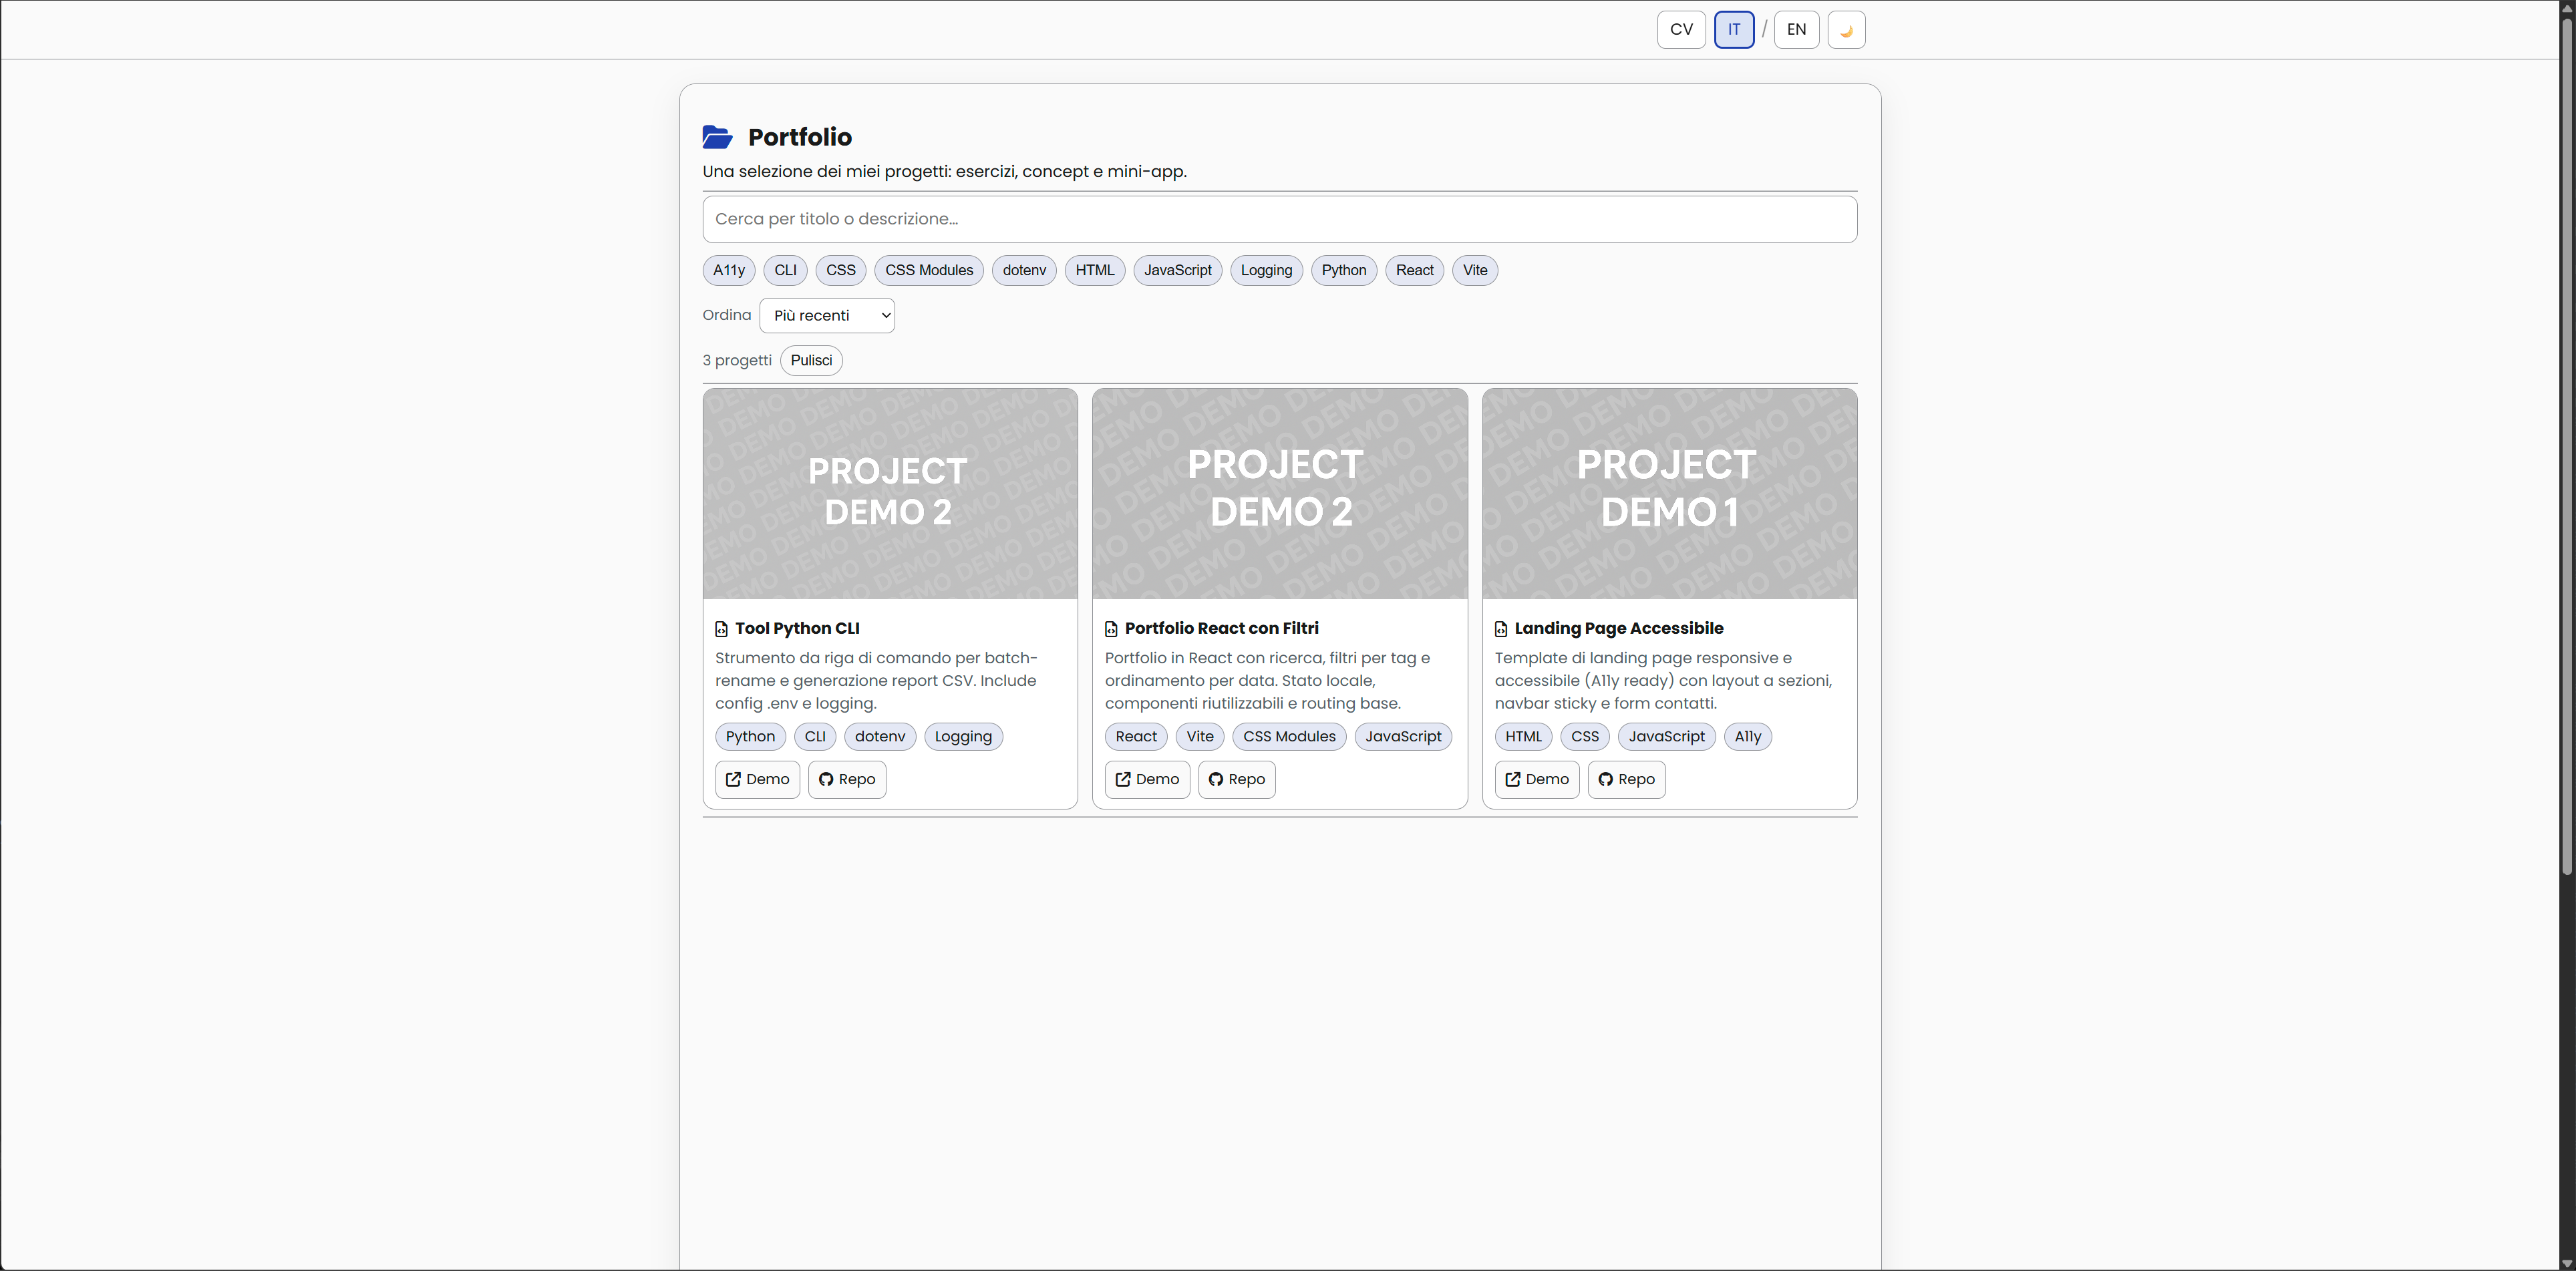Toggle the Python filter tag chip
2576x1271 pixels.
pos(1343,270)
